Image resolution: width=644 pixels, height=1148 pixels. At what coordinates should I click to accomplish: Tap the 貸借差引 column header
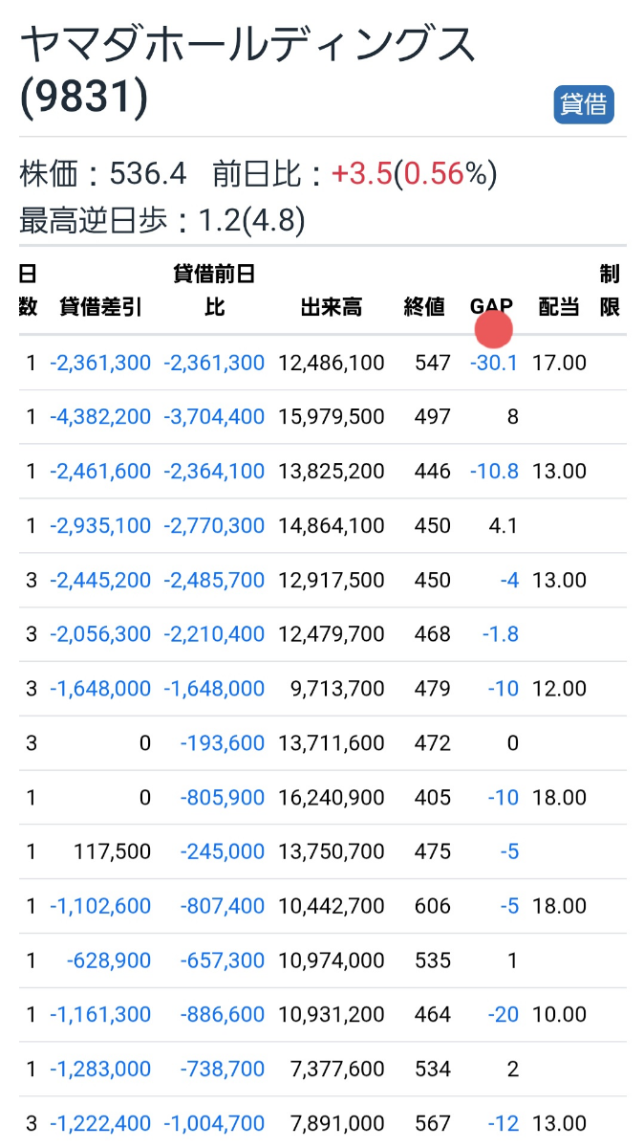(x=100, y=307)
